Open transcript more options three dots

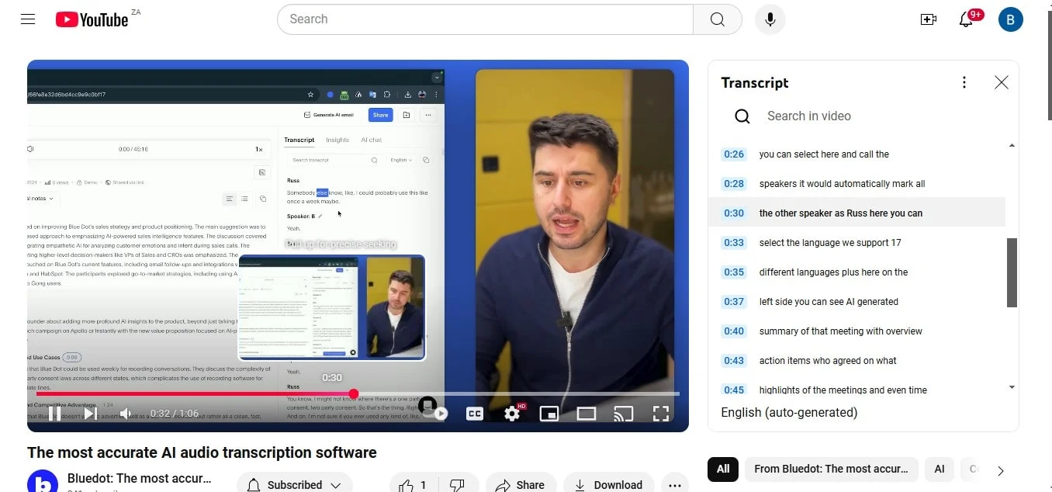(964, 82)
